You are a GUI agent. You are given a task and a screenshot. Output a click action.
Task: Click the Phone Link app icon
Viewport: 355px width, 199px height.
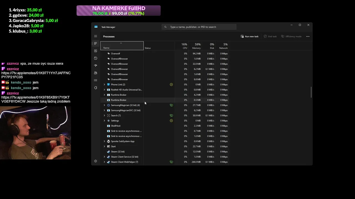tap(108, 85)
